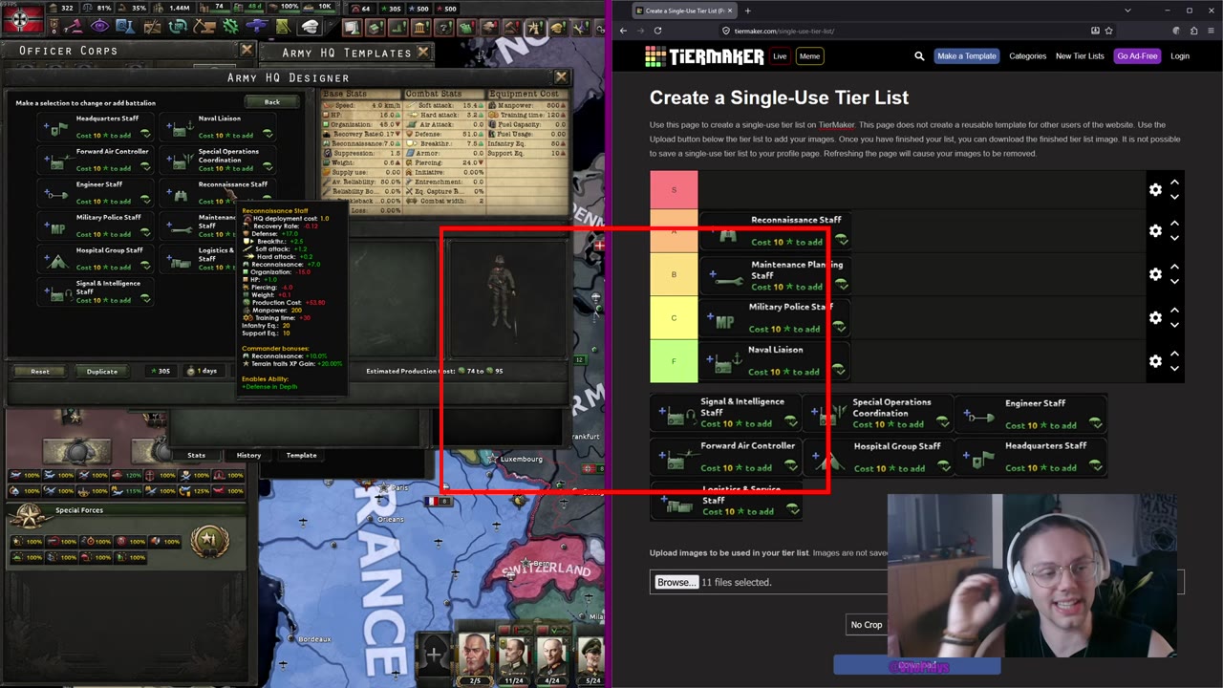Switch to the Template tab in the game
The height and width of the screenshot is (688, 1223).
tap(301, 455)
